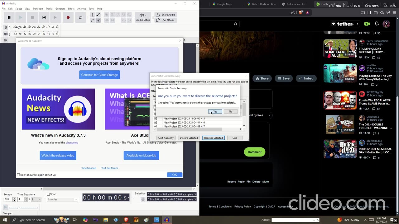
Task: Open the Effect menu
Action: (x=71, y=9)
